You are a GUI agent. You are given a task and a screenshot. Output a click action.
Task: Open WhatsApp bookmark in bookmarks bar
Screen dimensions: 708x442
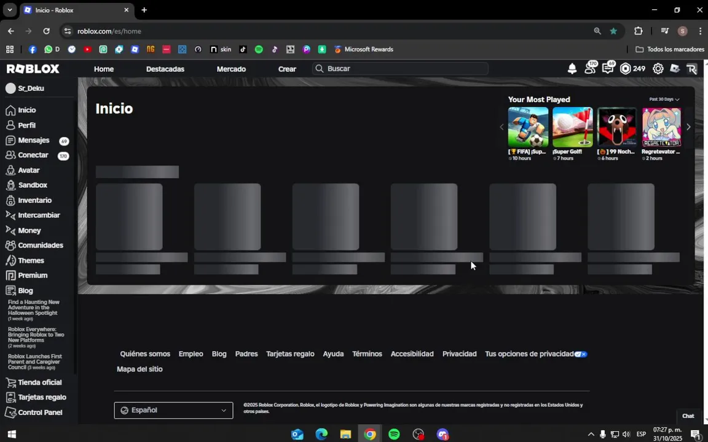coord(52,50)
